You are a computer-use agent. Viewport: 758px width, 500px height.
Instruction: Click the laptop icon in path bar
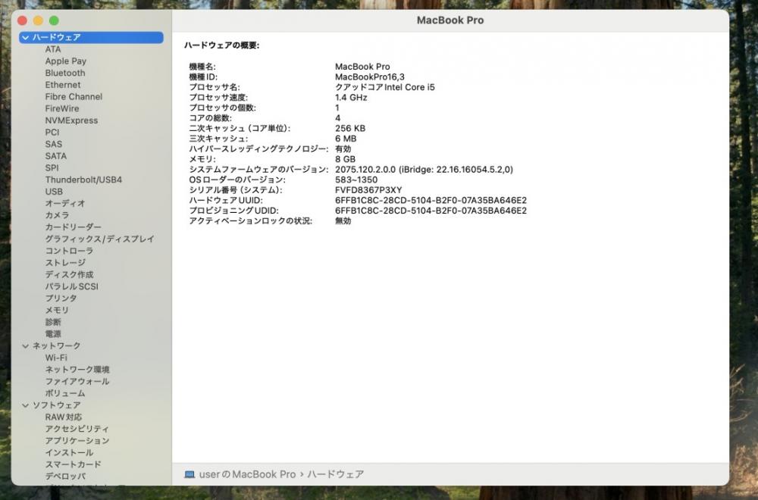(189, 474)
